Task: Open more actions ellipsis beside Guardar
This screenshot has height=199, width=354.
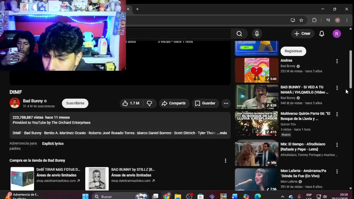Action: point(226,103)
